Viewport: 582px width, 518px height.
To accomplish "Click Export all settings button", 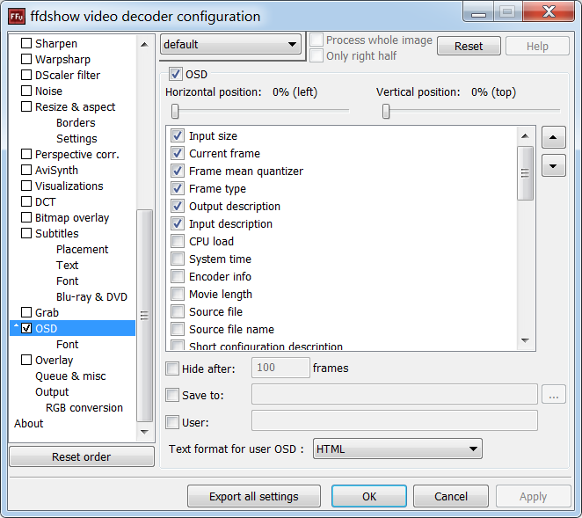I will pos(254,496).
